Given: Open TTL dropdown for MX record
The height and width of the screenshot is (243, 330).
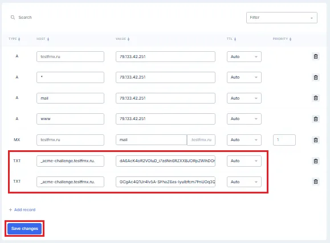Looking at the screenshot, I should coord(244,140).
